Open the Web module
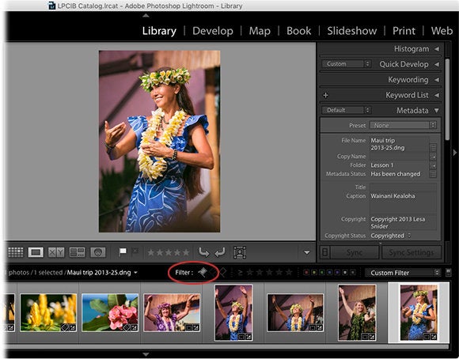The height and width of the screenshot is (359, 459). coord(442,31)
